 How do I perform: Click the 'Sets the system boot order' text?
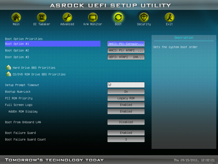(x=175, y=47)
